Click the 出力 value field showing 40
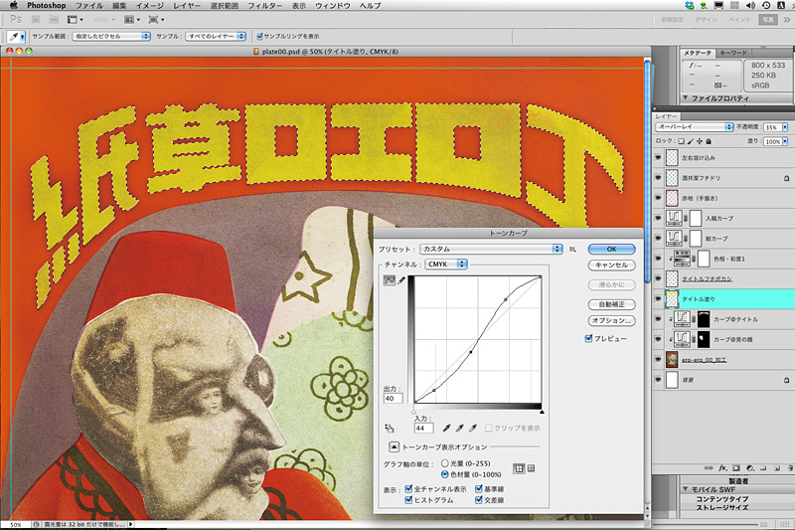Viewport: 795px width, 530px height. [x=393, y=398]
